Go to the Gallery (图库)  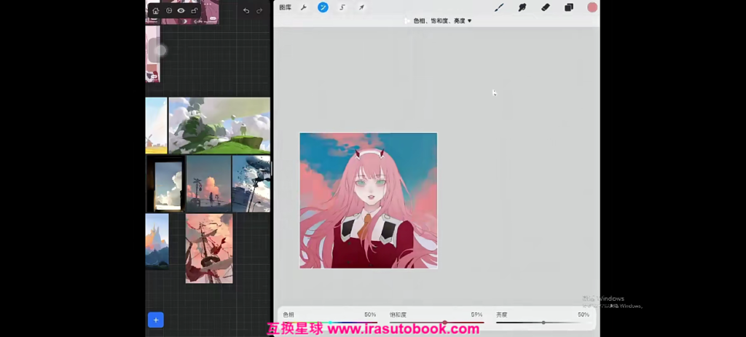click(x=286, y=7)
